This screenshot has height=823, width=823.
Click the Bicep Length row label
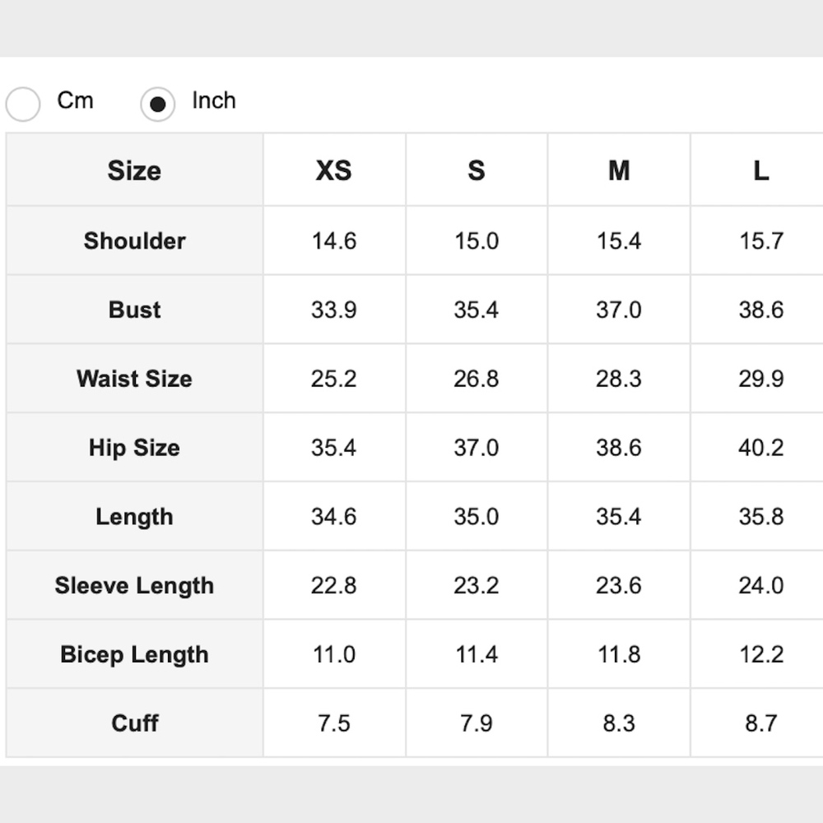point(134,655)
